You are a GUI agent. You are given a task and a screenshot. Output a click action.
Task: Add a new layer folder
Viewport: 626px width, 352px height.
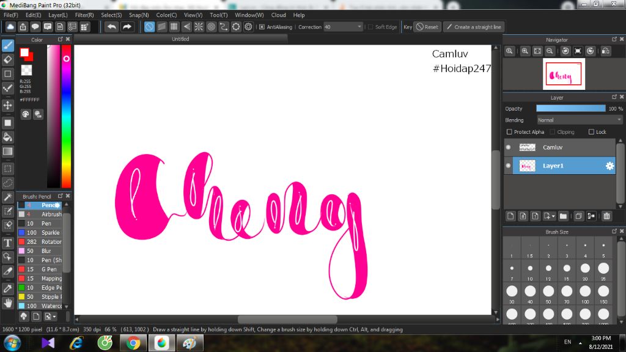563,216
